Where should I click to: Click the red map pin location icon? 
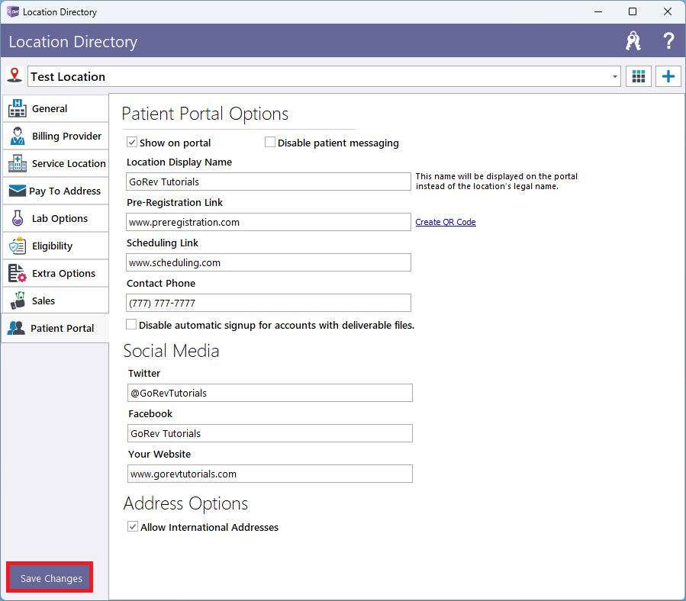14,76
